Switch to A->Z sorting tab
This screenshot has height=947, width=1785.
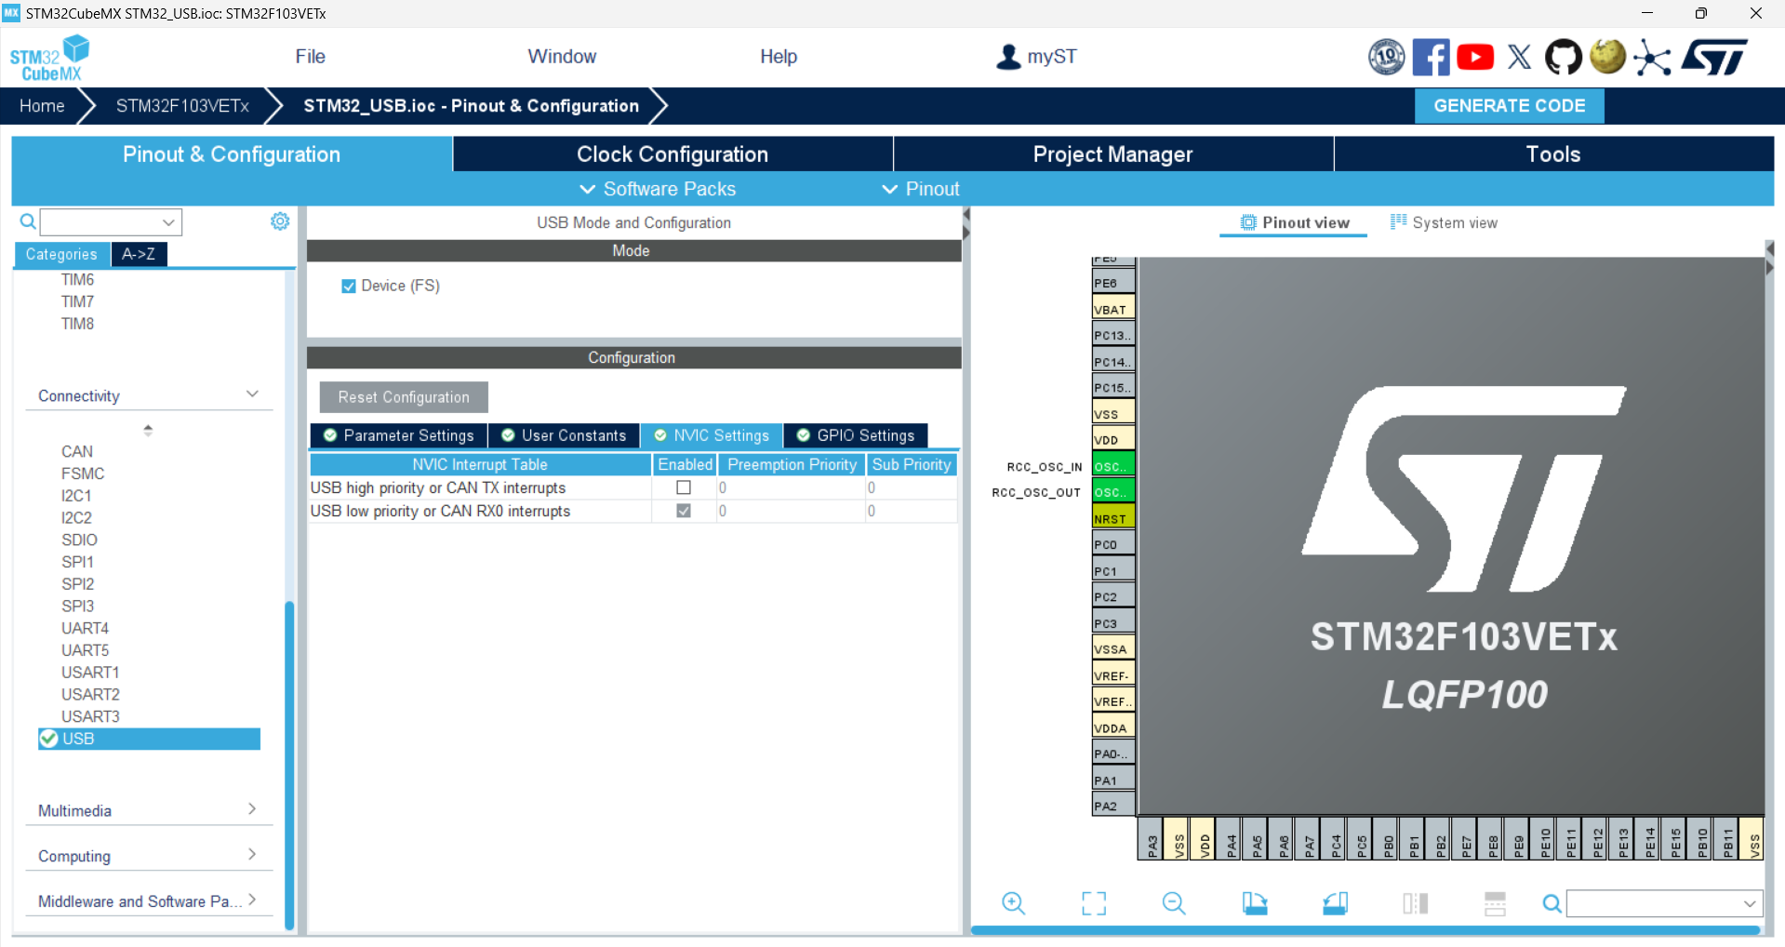point(139,254)
